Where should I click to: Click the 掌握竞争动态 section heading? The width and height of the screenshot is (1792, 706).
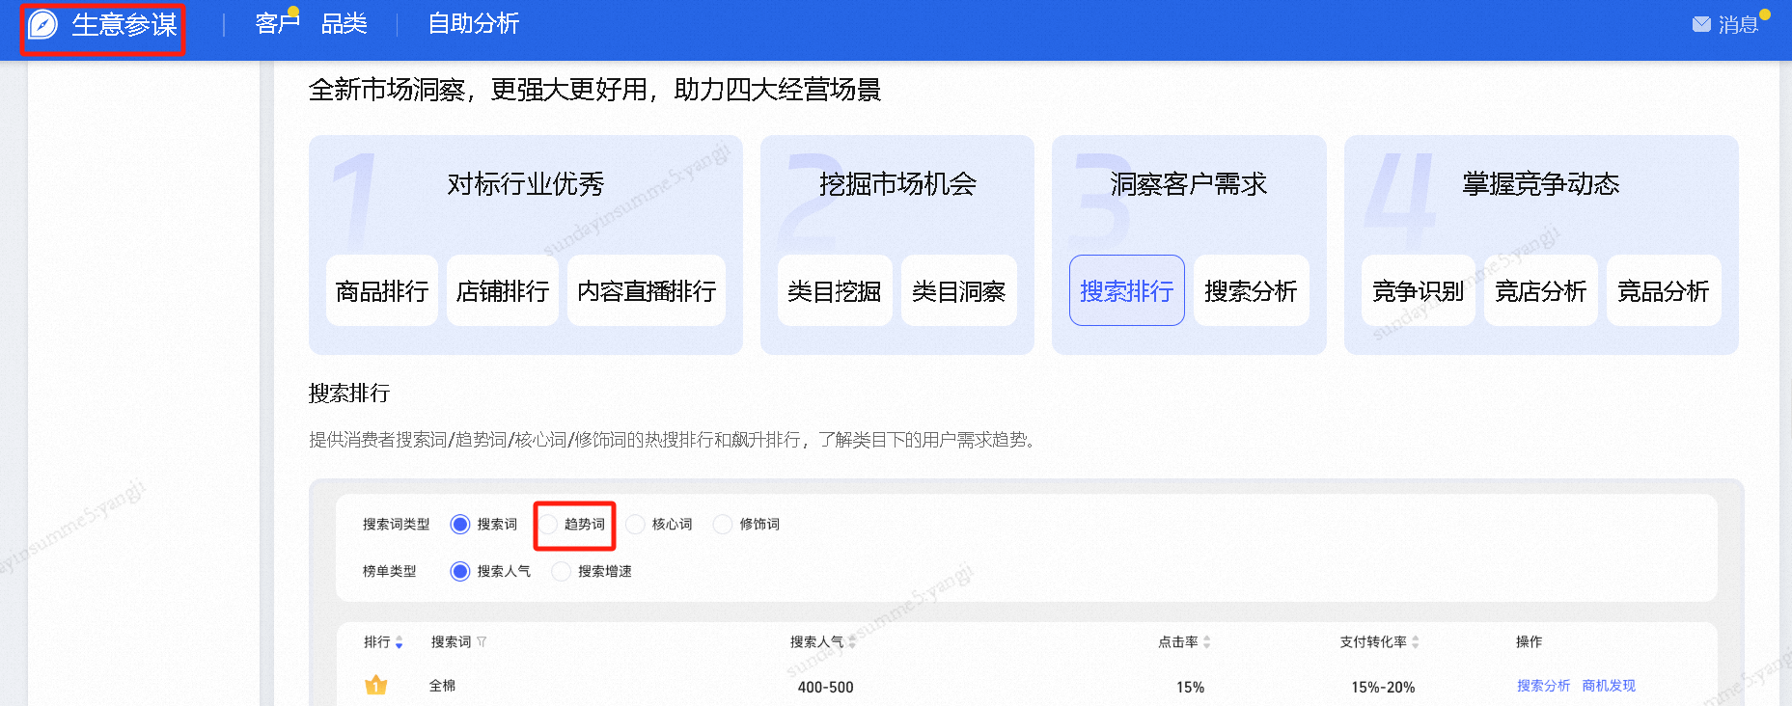pos(1541,184)
